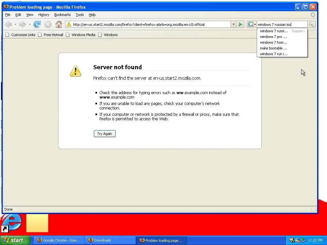Open the forward history dropdown arrow
This screenshot has height=245, width=327.
click(x=30, y=24)
